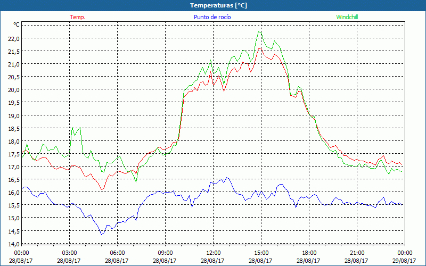Click the 09:00 time axis label

165,253
